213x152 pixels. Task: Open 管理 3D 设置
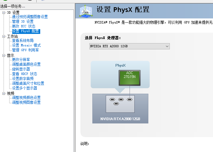pyautogui.click(x=23, y=21)
